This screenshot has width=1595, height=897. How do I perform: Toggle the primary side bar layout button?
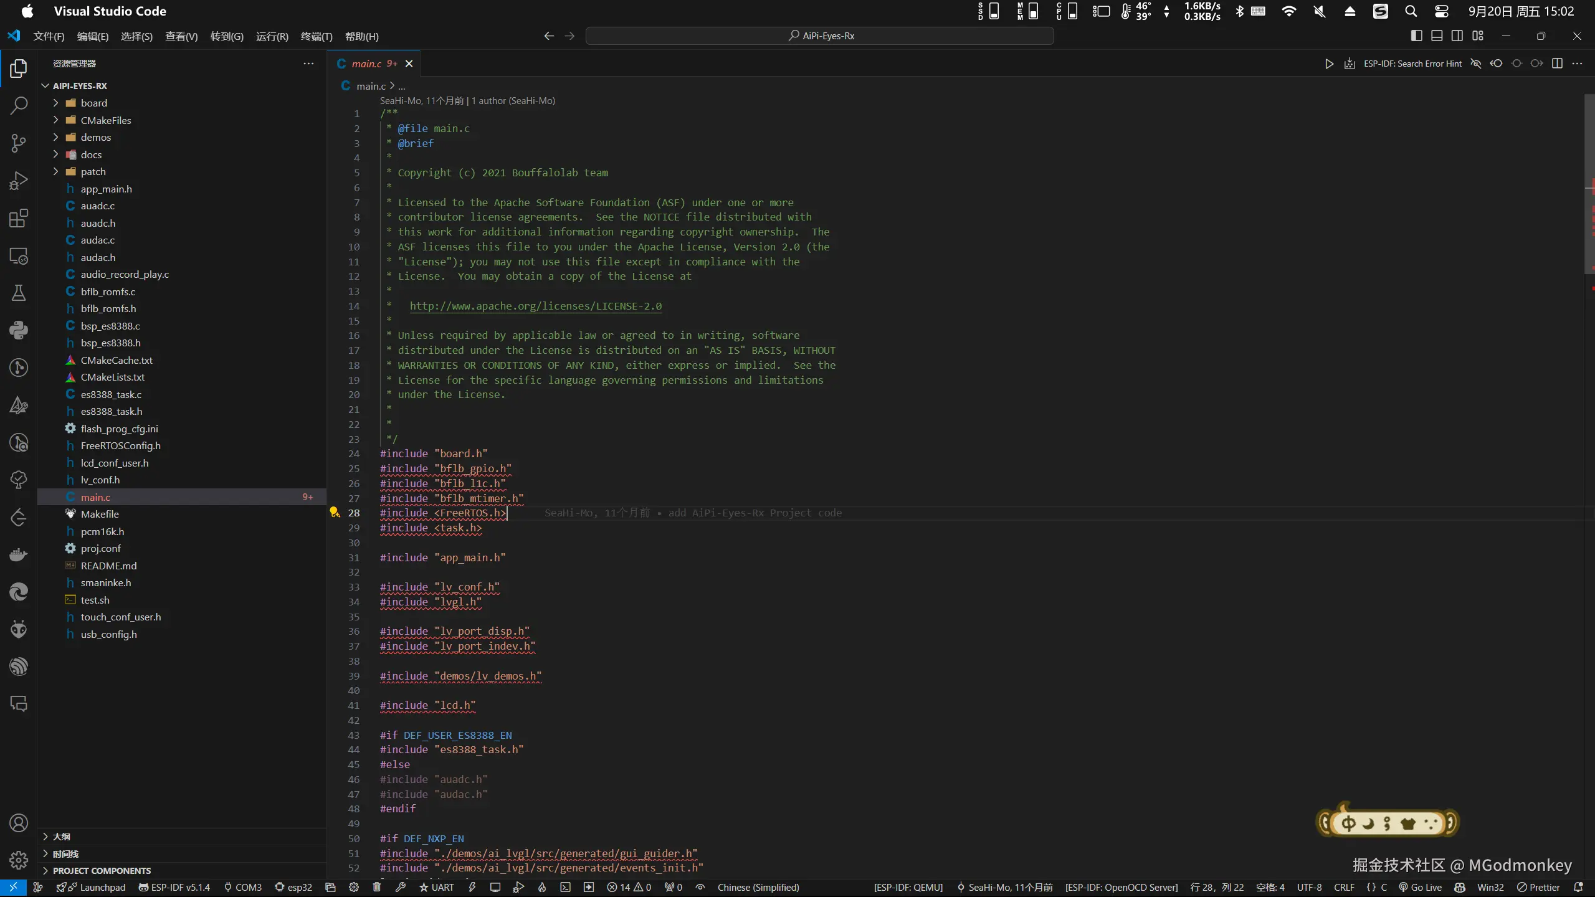(x=1416, y=36)
